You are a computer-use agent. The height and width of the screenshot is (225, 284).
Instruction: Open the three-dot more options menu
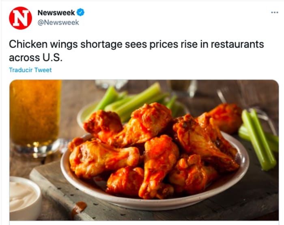tap(275, 13)
